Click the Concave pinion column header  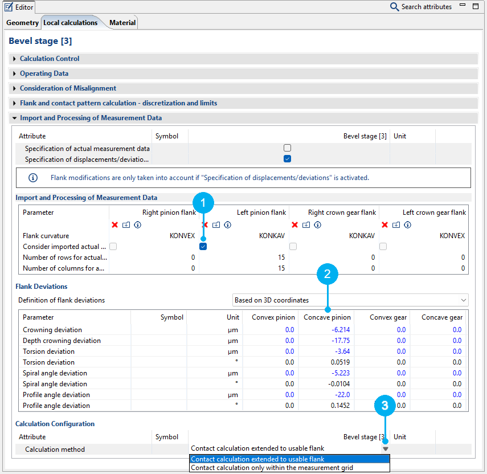click(x=327, y=317)
